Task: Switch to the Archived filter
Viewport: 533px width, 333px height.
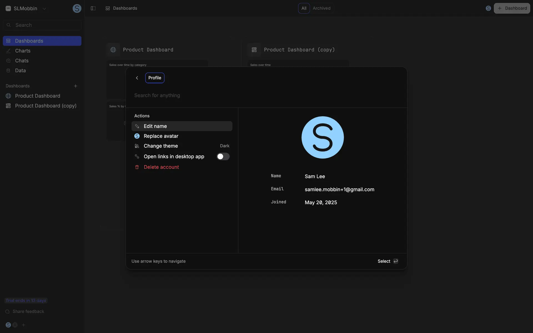Action: click(321, 8)
